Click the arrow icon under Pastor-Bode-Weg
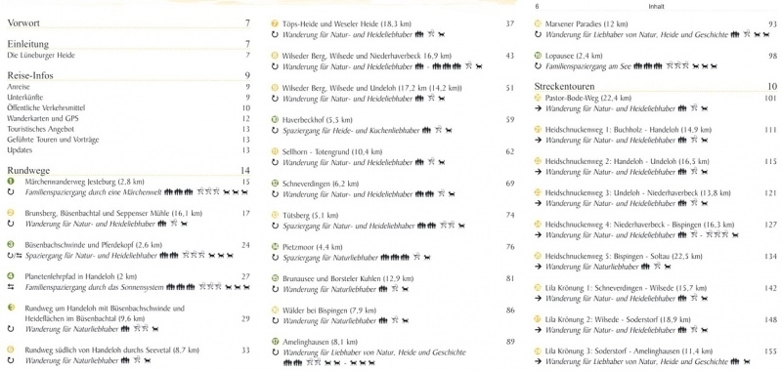 pyautogui.click(x=538, y=108)
